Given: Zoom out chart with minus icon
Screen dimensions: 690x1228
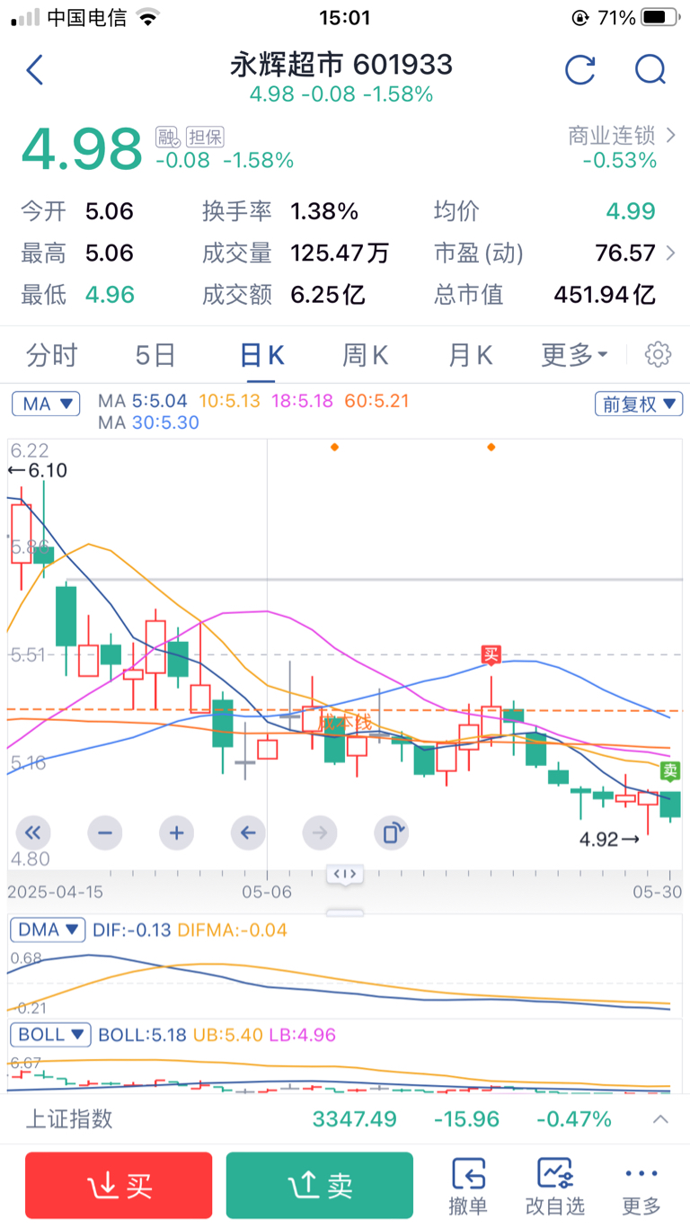Looking at the screenshot, I should click(104, 833).
